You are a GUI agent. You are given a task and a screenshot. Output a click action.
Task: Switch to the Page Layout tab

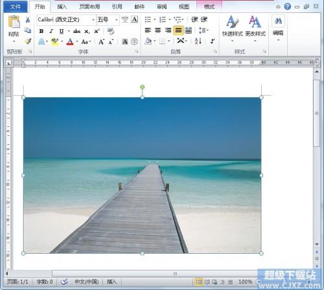89,7
